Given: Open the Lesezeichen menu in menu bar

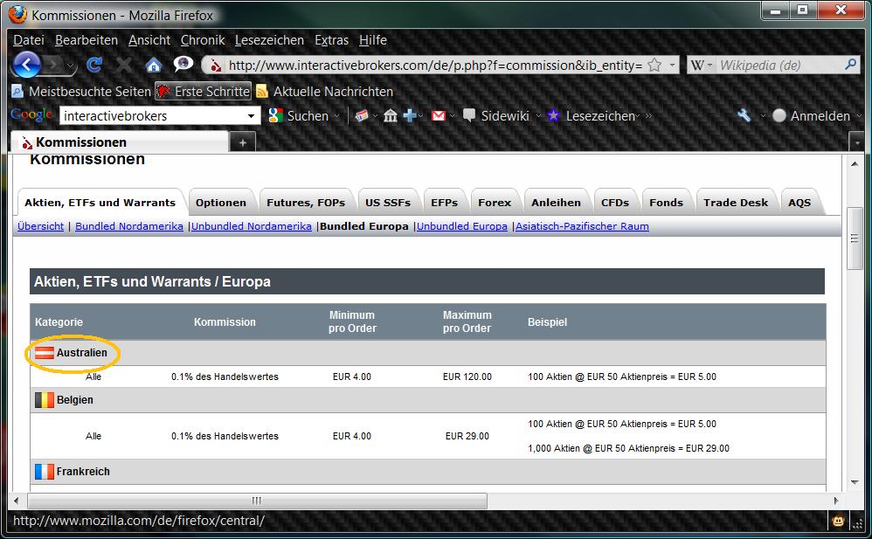Looking at the screenshot, I should coord(269,40).
